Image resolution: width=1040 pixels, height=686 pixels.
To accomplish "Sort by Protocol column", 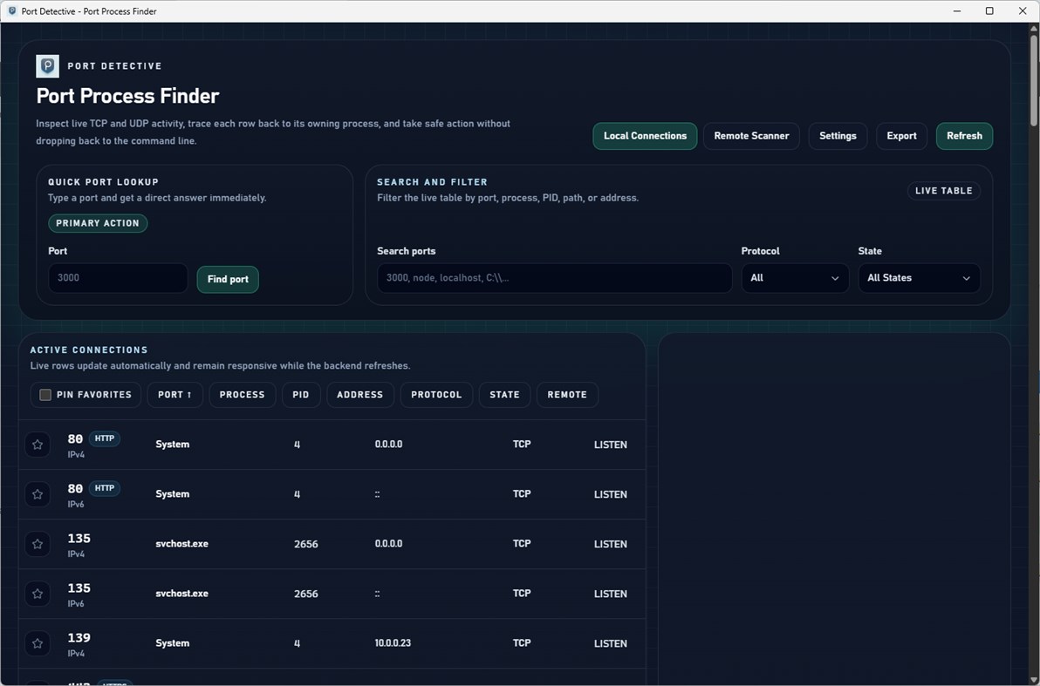I will (x=436, y=395).
